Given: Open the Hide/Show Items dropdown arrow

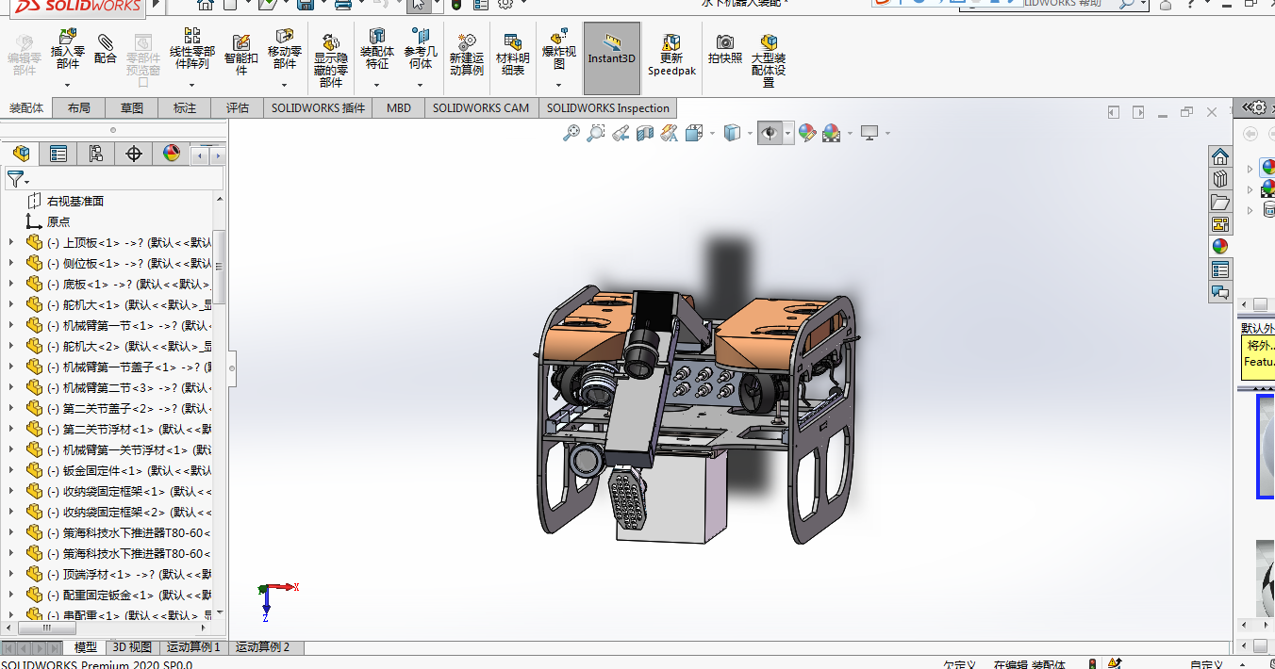Looking at the screenshot, I should [x=788, y=134].
